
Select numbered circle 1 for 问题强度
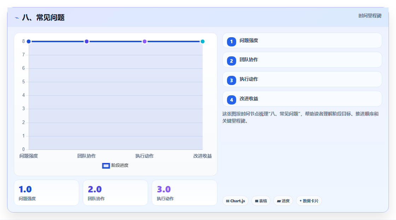tap(231, 41)
